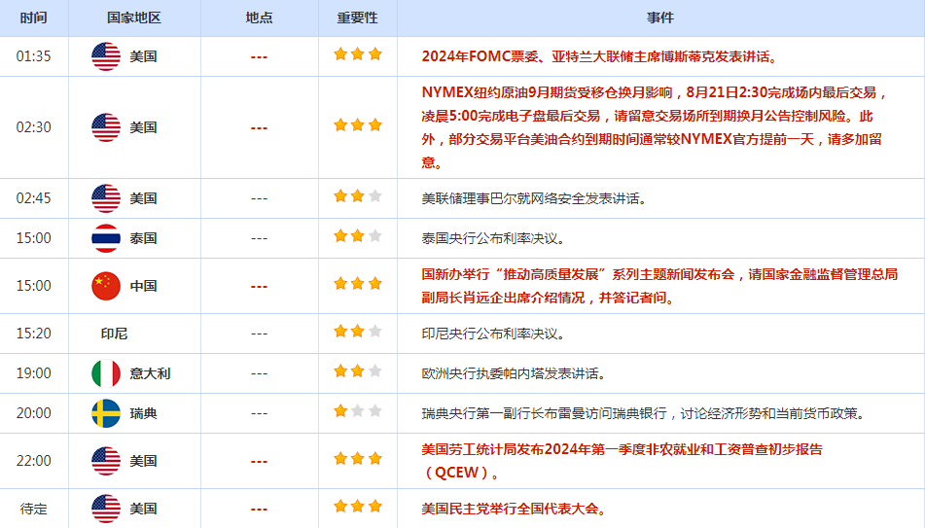Open the NYMEX纽约原油9月期货 event text

click(655, 127)
